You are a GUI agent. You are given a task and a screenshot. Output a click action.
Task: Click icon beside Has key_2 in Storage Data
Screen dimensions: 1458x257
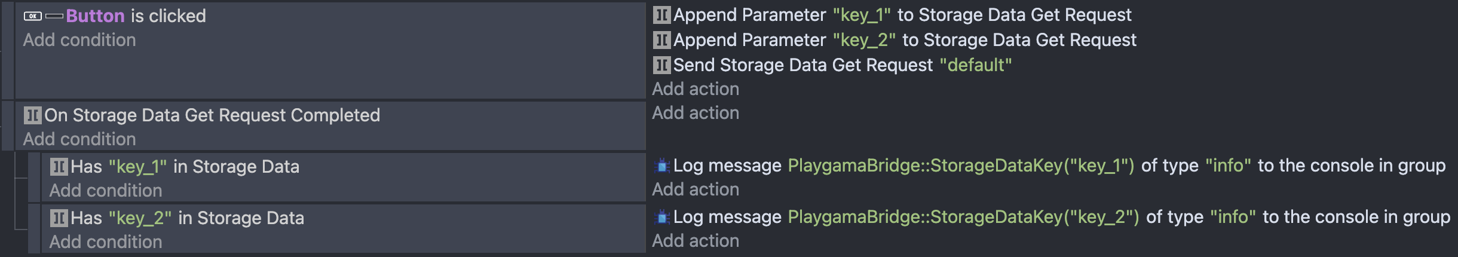click(x=59, y=218)
